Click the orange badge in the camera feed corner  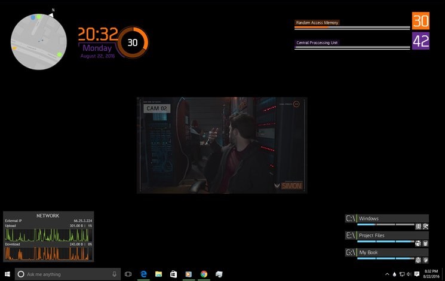click(x=296, y=104)
